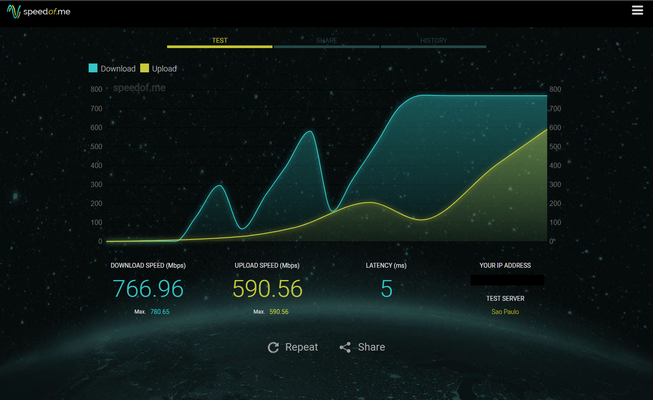The image size is (653, 400).
Task: Click the Share network icon
Action: (345, 347)
